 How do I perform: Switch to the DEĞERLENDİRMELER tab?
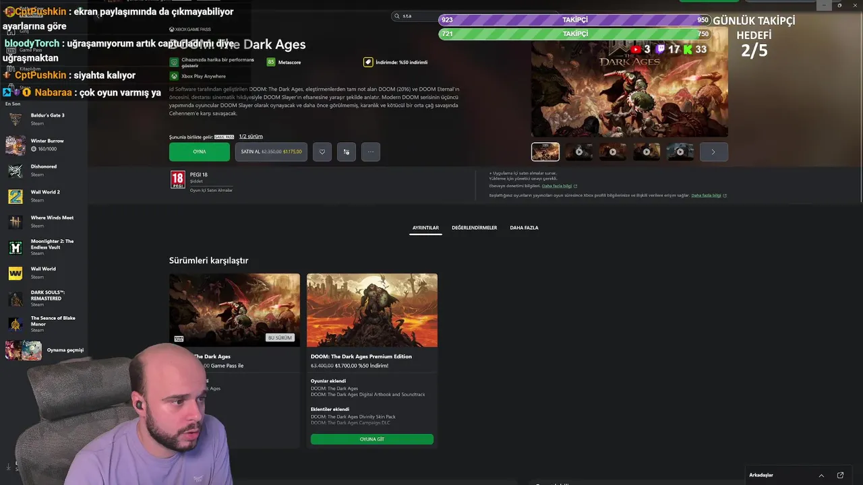coord(474,228)
